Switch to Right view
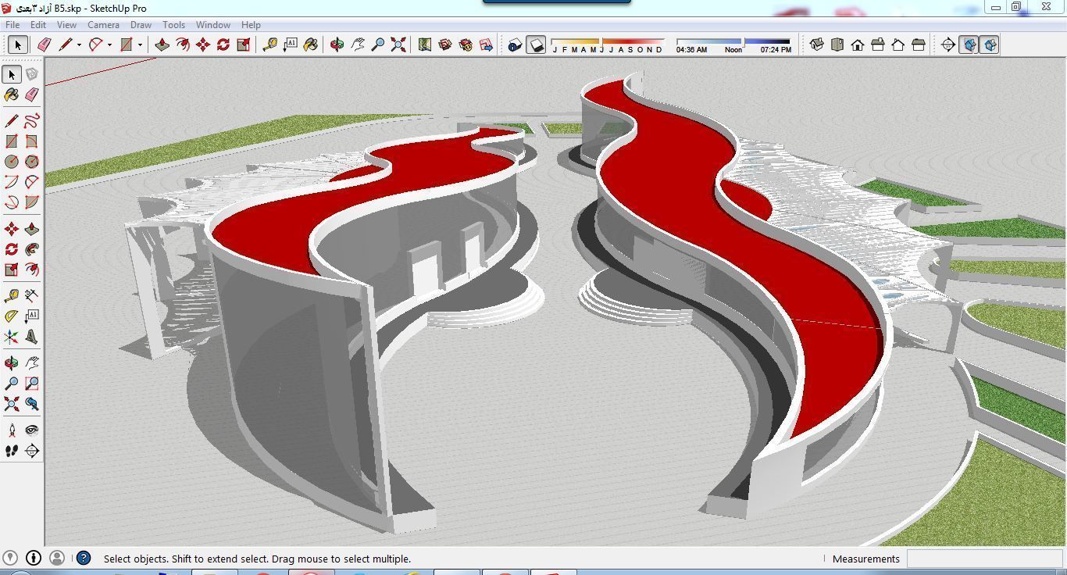This screenshot has height=575, width=1067. [x=878, y=45]
